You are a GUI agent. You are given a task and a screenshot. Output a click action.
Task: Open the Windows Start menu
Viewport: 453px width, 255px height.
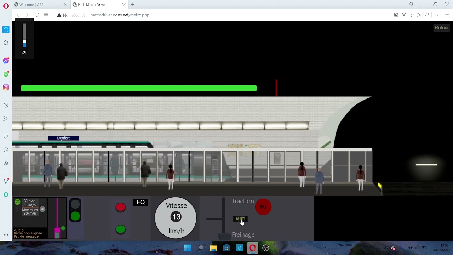(x=188, y=248)
